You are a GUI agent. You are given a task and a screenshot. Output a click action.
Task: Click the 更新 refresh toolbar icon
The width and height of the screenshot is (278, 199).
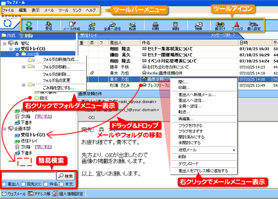coord(29,25)
